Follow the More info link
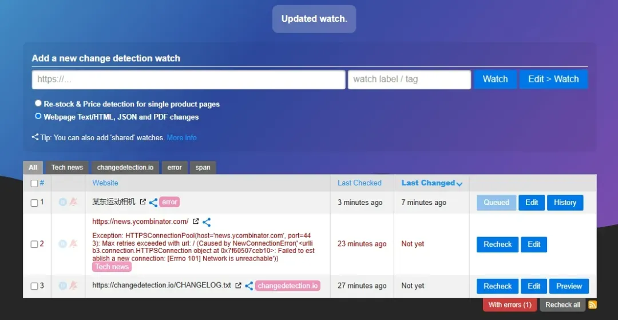The width and height of the screenshot is (618, 320). tap(181, 138)
